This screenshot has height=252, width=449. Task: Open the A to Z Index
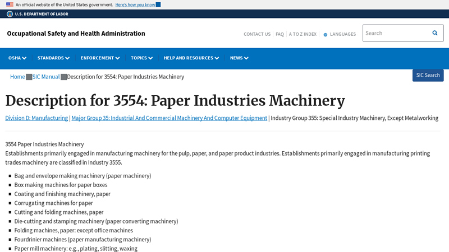(x=303, y=34)
